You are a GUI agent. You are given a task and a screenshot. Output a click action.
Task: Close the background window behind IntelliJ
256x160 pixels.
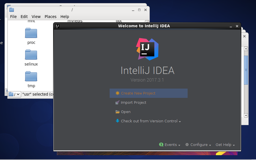click(x=244, y=36)
